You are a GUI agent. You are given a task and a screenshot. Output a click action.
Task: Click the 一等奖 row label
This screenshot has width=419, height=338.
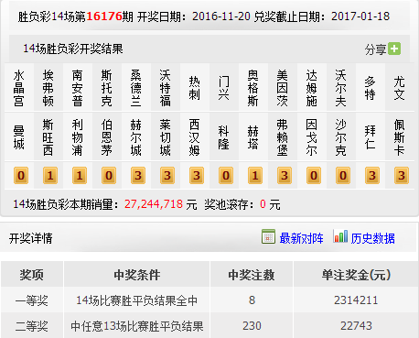pyautogui.click(x=32, y=300)
